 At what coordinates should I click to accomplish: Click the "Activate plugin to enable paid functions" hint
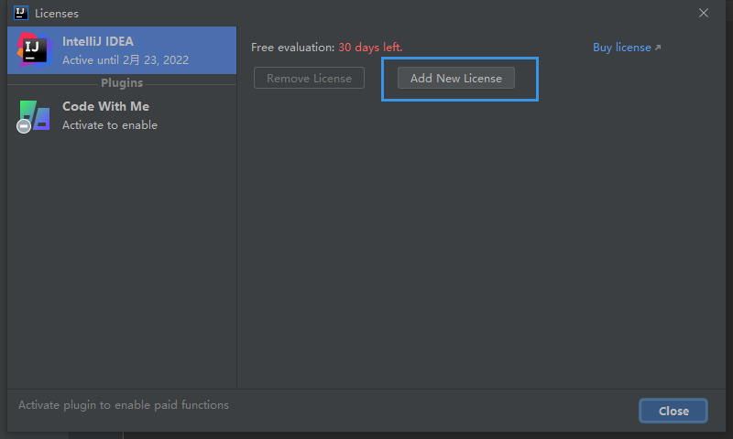click(x=124, y=405)
